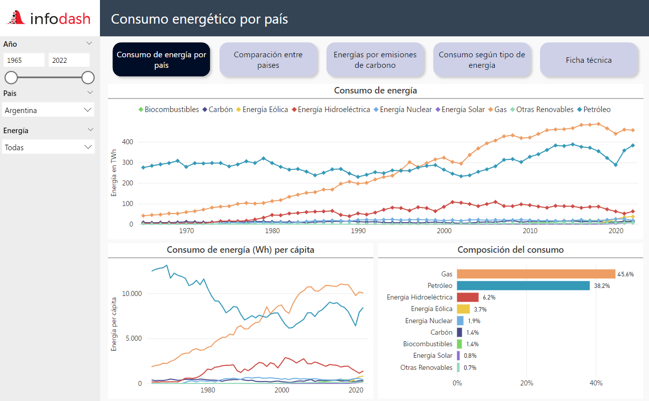This screenshot has width=649, height=401.
Task: Select the left year slider handle
Action: tap(11, 77)
